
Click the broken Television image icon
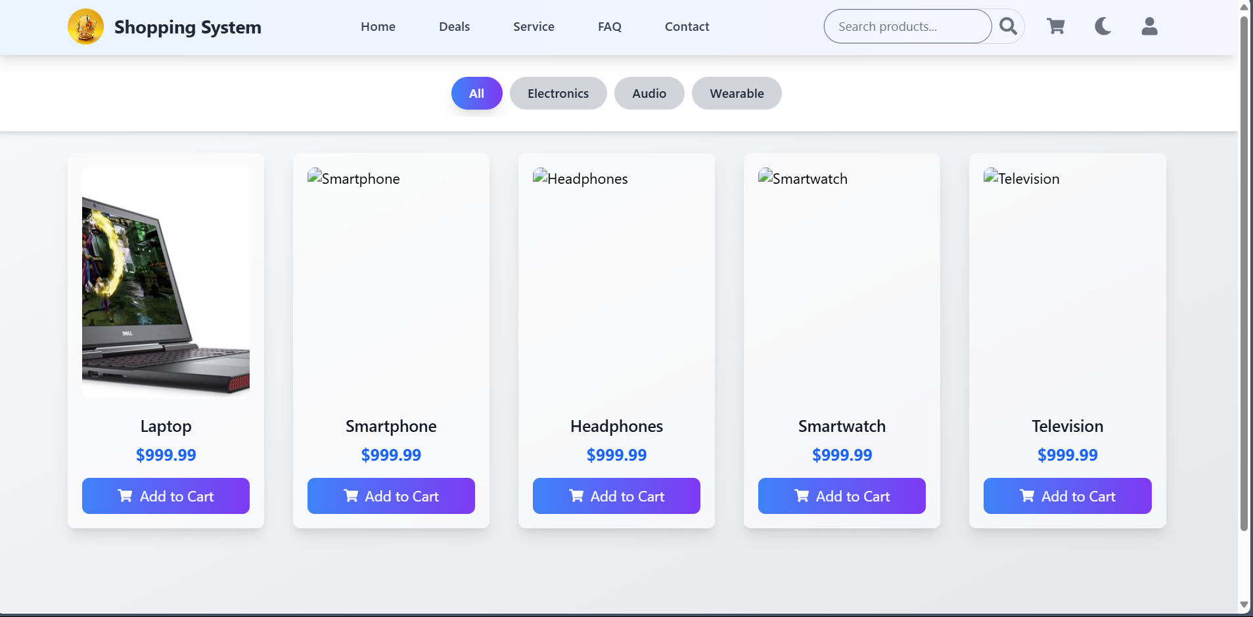[991, 176]
